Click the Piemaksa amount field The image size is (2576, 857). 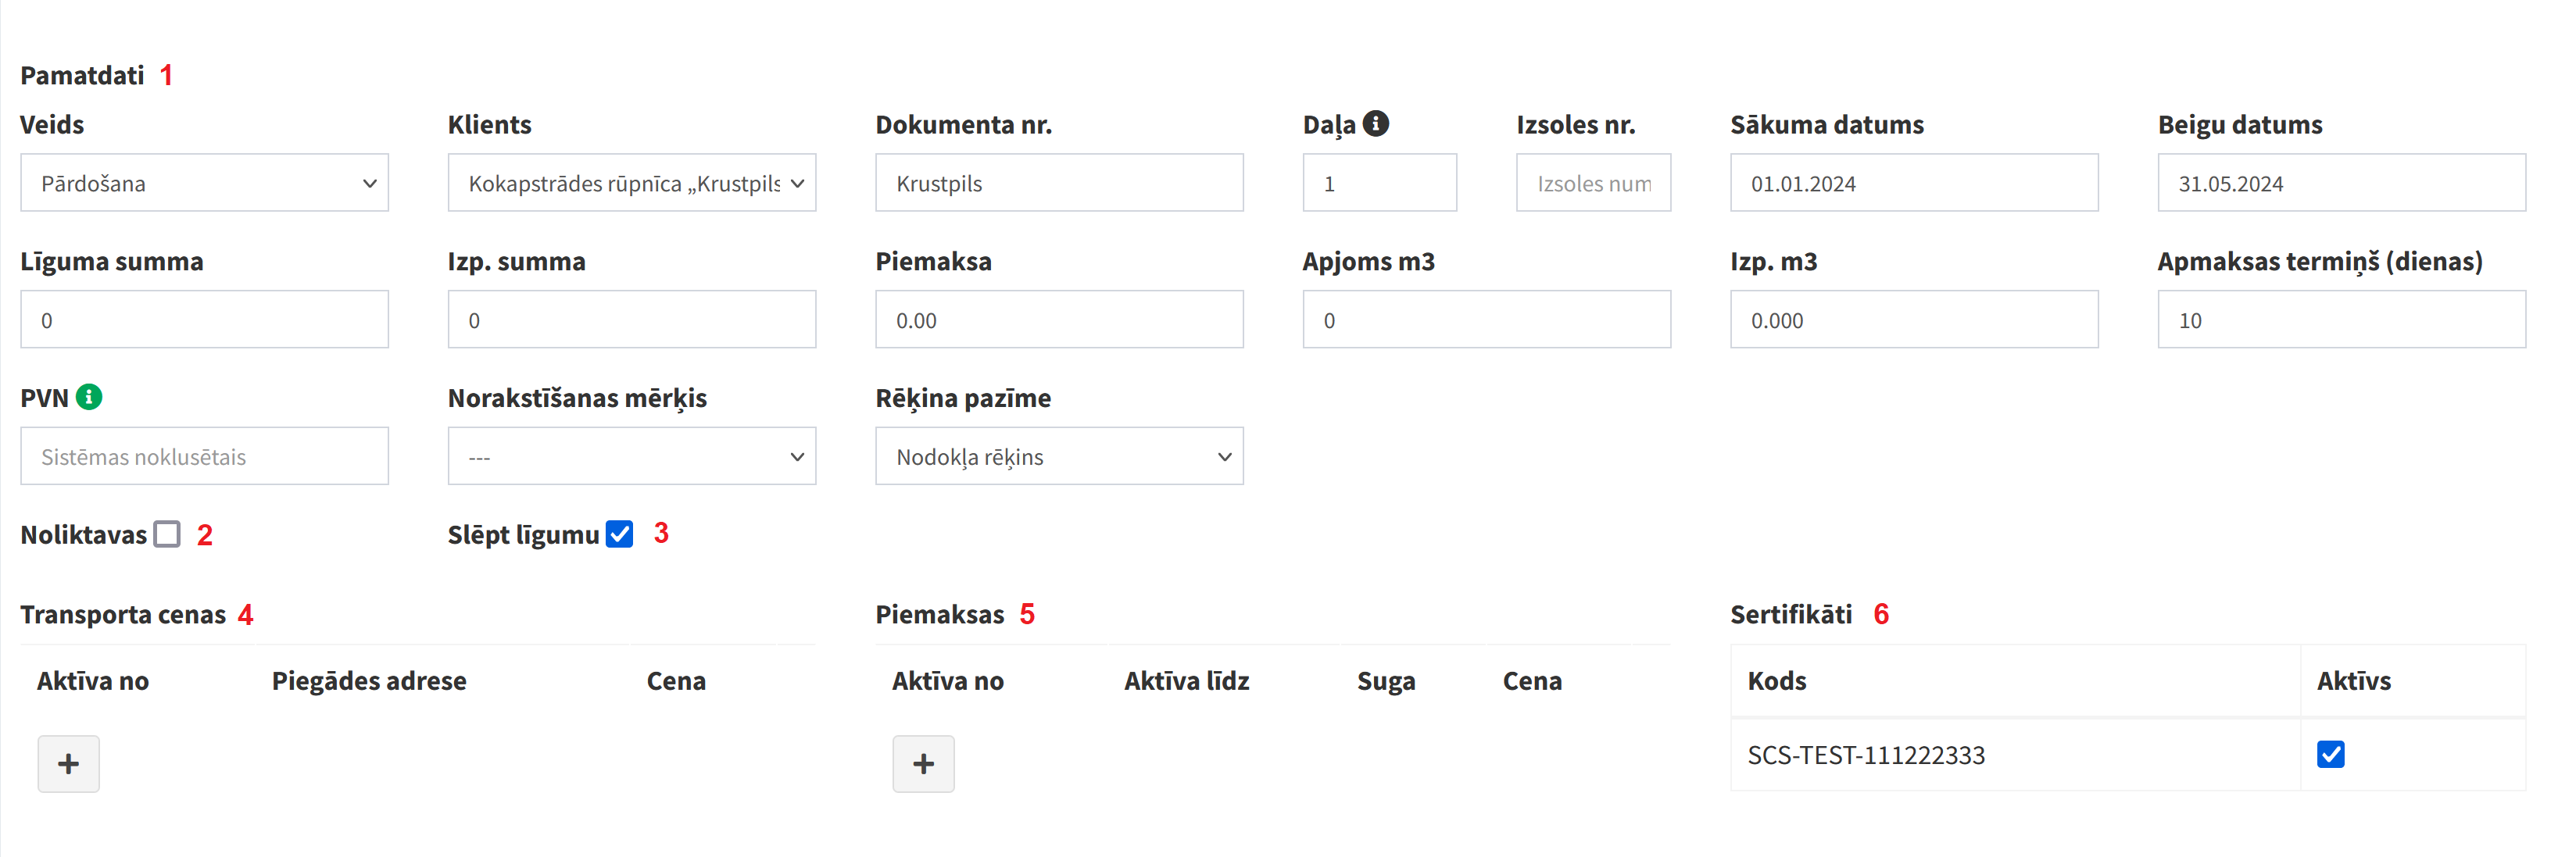(1059, 320)
